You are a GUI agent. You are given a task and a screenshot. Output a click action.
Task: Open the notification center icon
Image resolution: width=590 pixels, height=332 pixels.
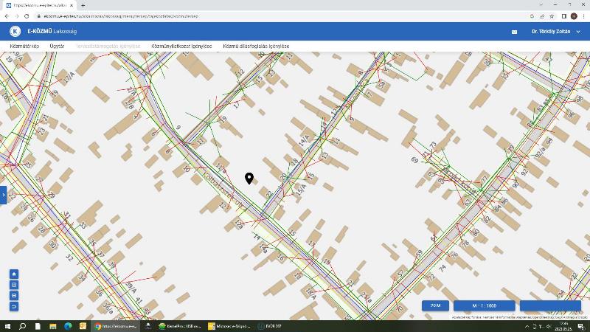pyautogui.click(x=582, y=326)
